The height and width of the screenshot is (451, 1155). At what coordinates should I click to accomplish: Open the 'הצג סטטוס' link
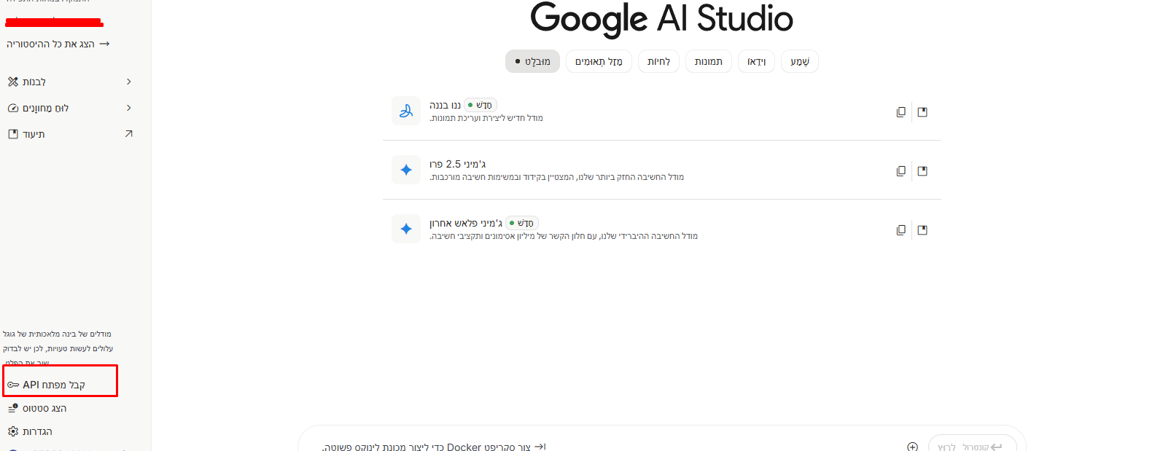(44, 409)
